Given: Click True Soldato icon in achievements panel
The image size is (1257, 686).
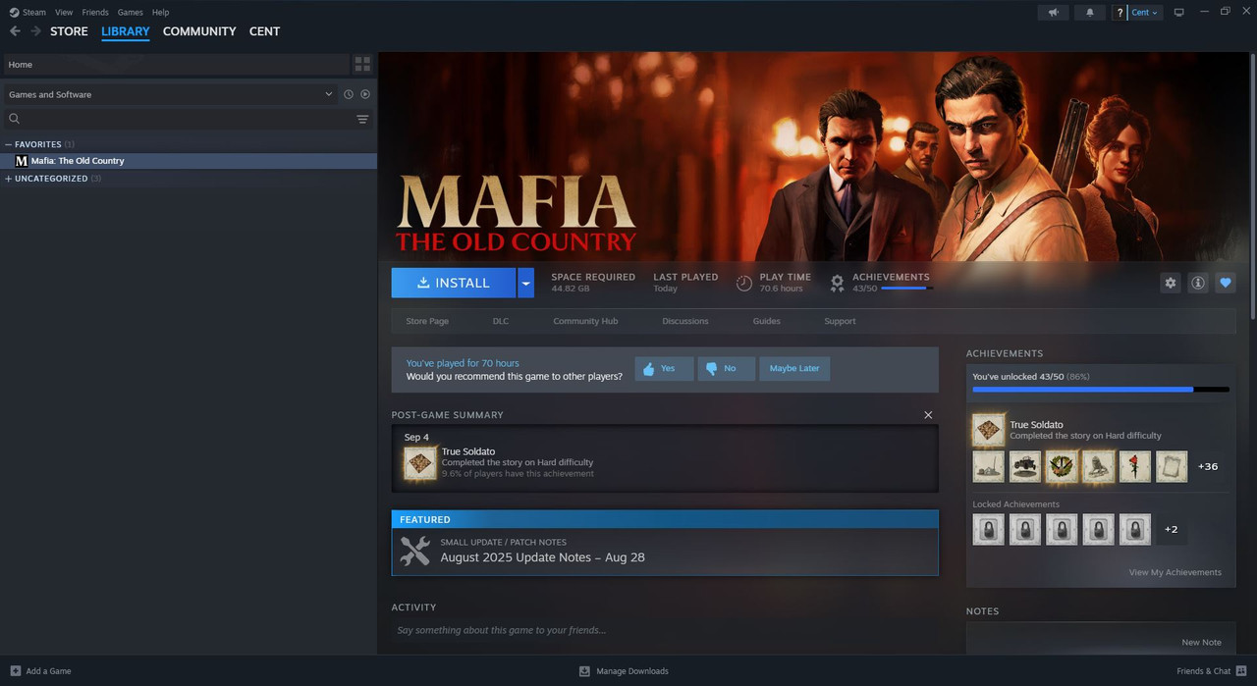Looking at the screenshot, I should pyautogui.click(x=988, y=430).
